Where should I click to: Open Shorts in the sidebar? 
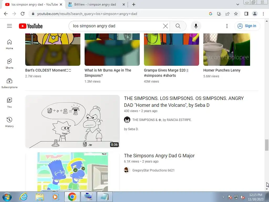coord(9,64)
